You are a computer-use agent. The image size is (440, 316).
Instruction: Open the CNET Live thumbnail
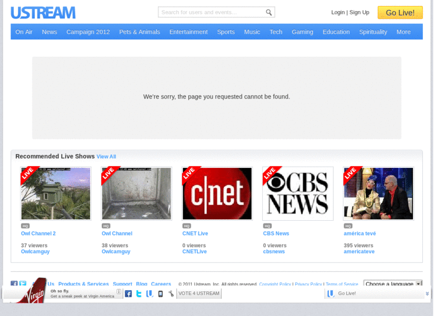217,194
